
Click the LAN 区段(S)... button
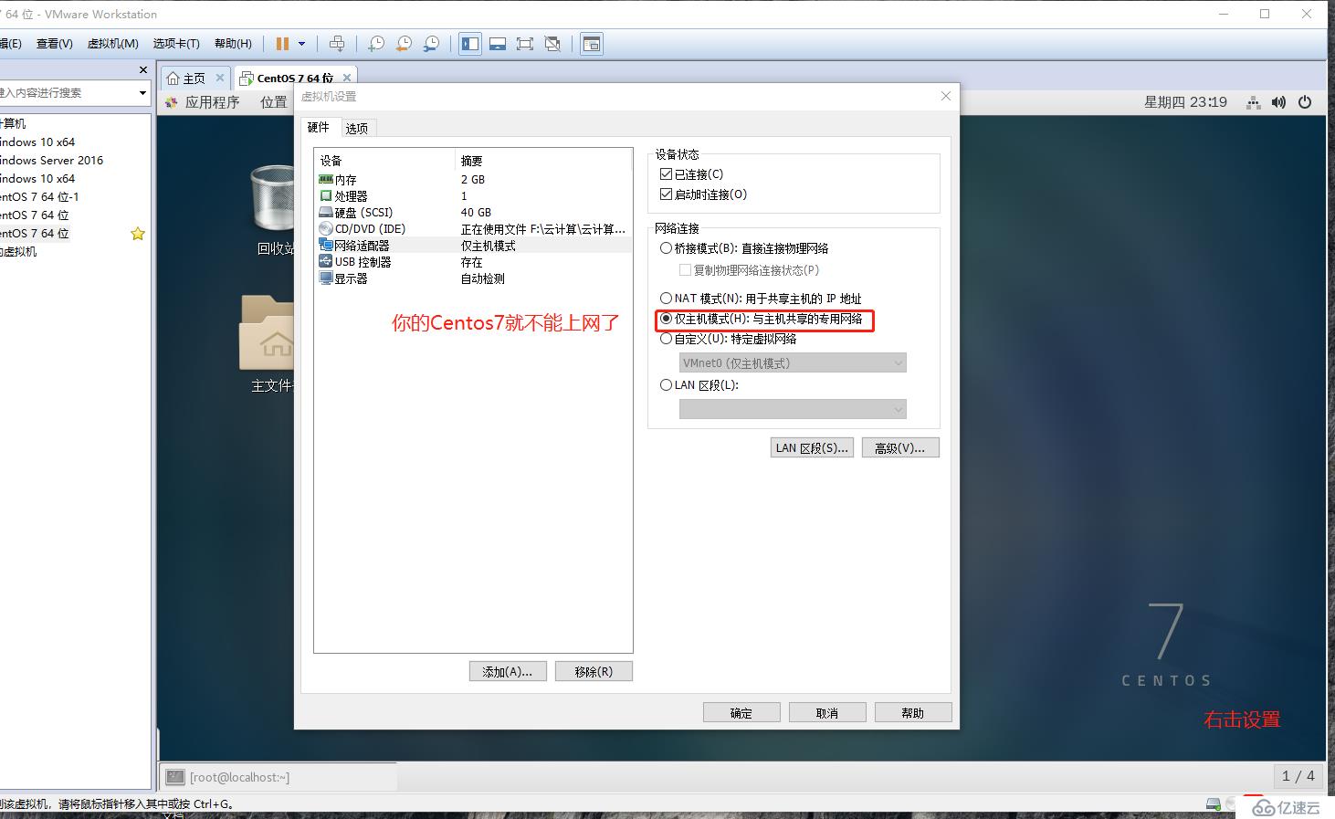tap(813, 448)
